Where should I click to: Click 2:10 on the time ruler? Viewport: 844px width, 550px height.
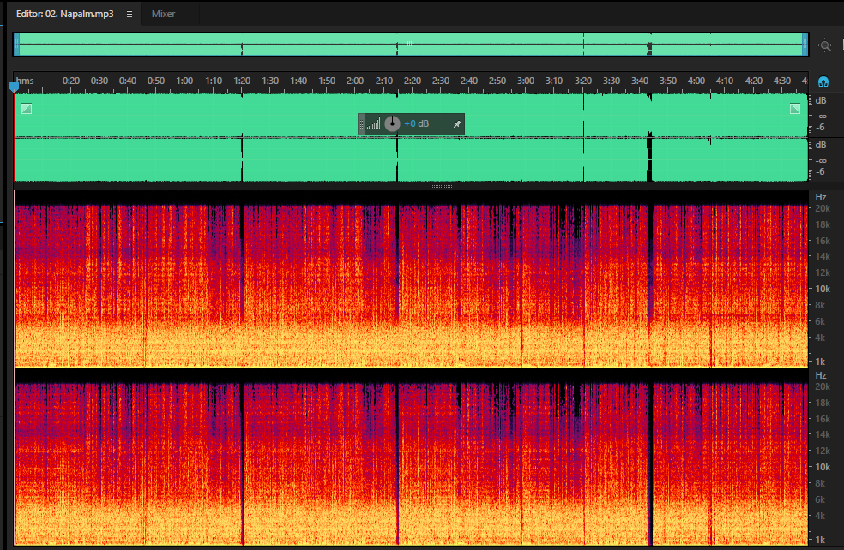tap(384, 81)
